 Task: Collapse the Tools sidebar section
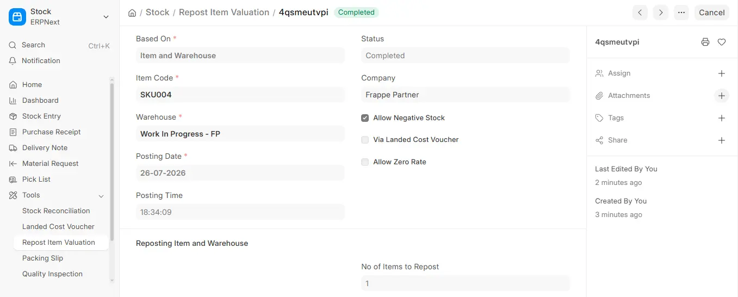click(x=101, y=196)
